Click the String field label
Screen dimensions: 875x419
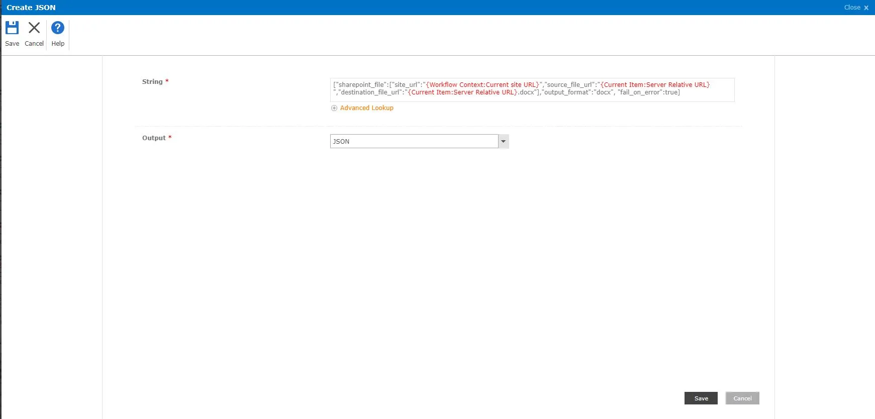click(152, 81)
